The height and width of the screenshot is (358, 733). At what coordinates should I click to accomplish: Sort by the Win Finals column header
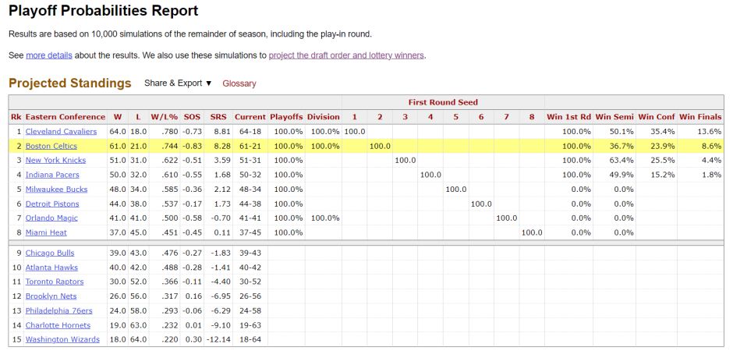click(x=700, y=117)
